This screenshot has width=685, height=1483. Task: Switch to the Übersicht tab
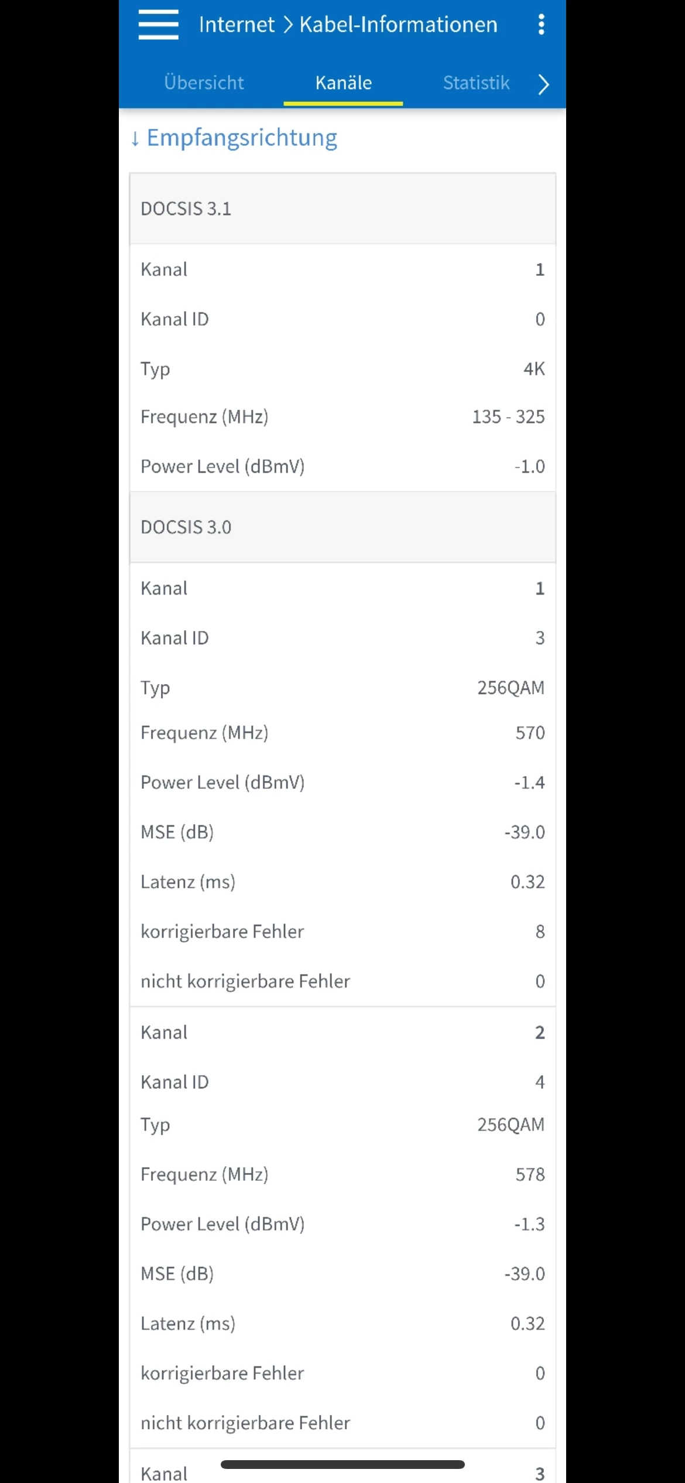[x=204, y=83]
